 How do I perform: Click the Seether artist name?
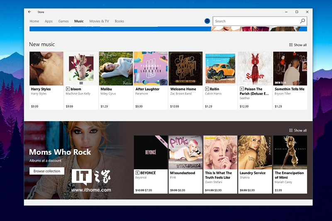pos(245,98)
